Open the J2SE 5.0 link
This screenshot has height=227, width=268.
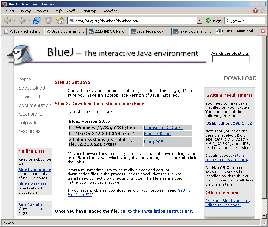tap(215, 123)
